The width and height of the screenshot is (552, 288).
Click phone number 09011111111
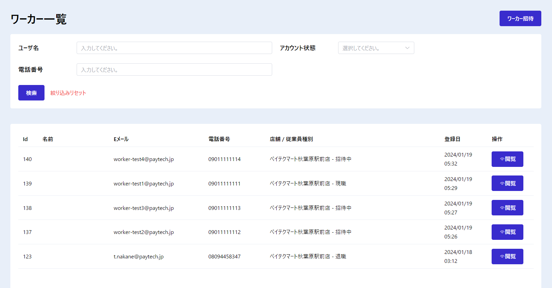[x=225, y=184]
